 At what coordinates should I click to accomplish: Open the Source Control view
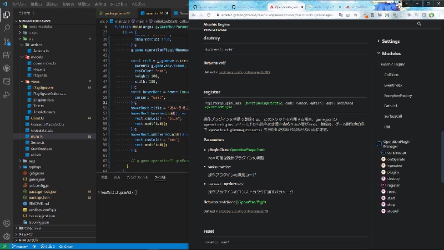(x=7, y=41)
